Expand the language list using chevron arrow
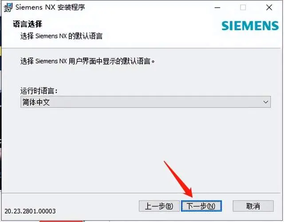 pyautogui.click(x=265, y=102)
